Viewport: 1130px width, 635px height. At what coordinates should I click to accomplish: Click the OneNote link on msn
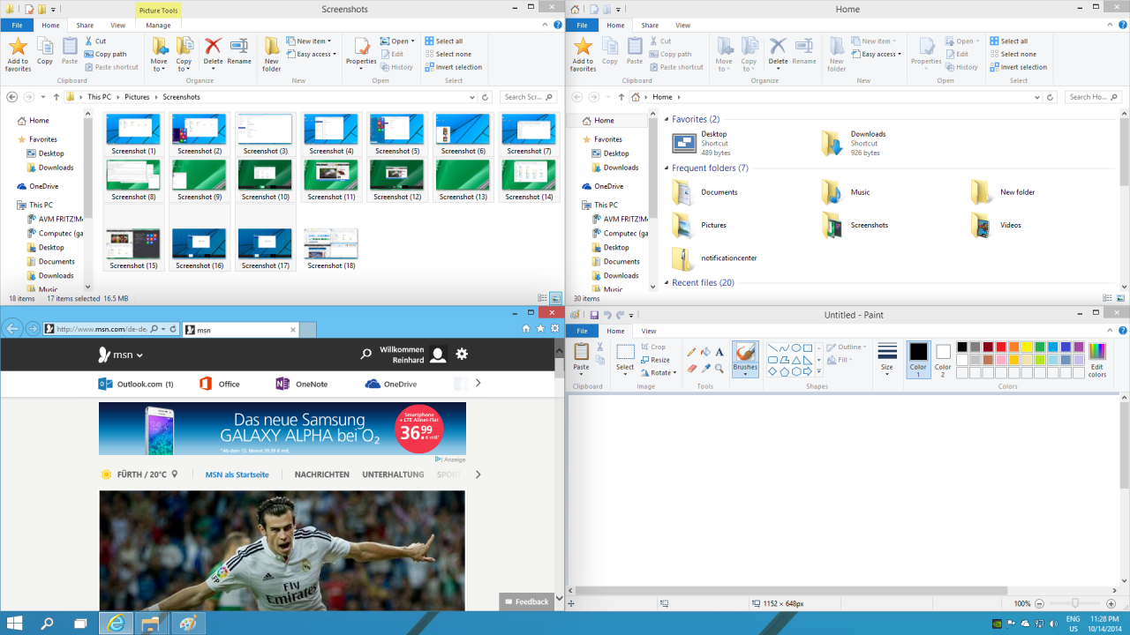[302, 384]
